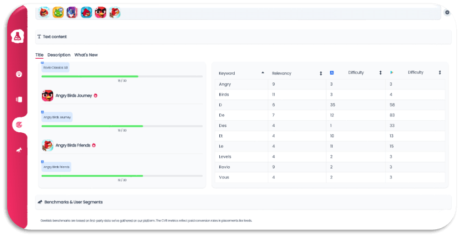Click the Geeklab benchmarks footnote text

[146, 221]
